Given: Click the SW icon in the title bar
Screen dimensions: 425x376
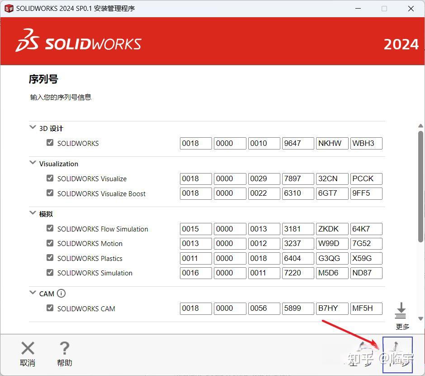Looking at the screenshot, I should [9, 8].
